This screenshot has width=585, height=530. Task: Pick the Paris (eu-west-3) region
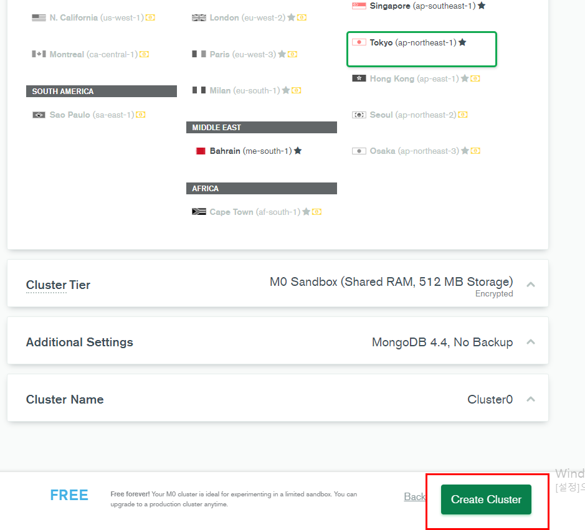coord(244,54)
